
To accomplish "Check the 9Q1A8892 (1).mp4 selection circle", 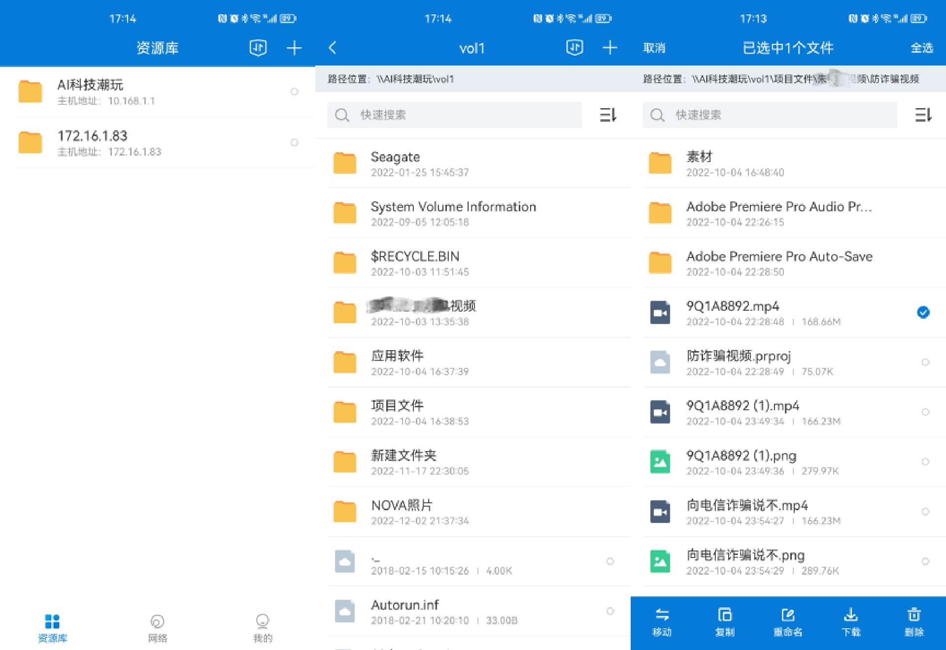I will pyautogui.click(x=925, y=412).
